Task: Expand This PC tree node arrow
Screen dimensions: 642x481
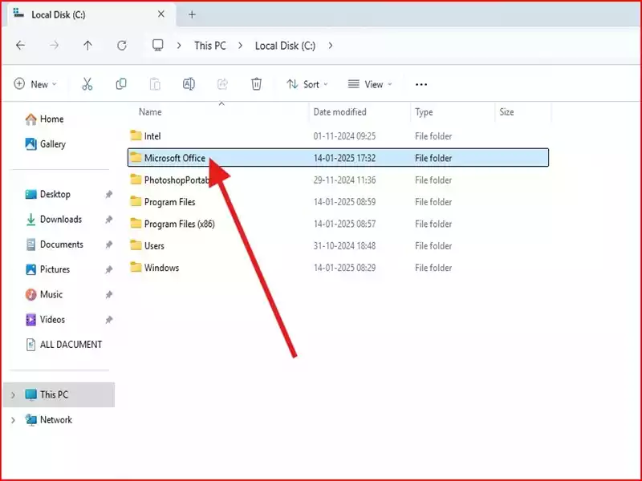Action: [13, 395]
